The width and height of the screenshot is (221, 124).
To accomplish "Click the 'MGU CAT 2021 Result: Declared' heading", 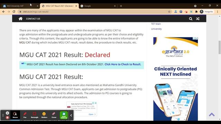I will click(x=65, y=55).
